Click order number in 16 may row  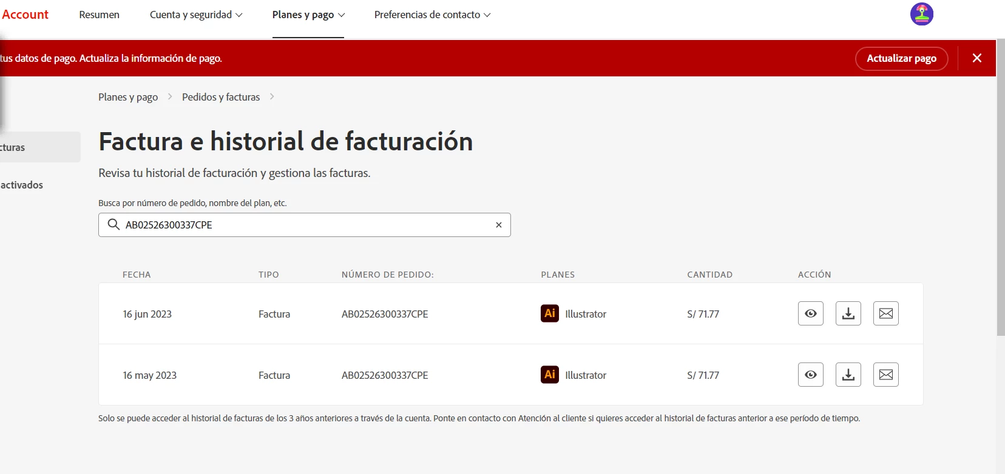[385, 375]
